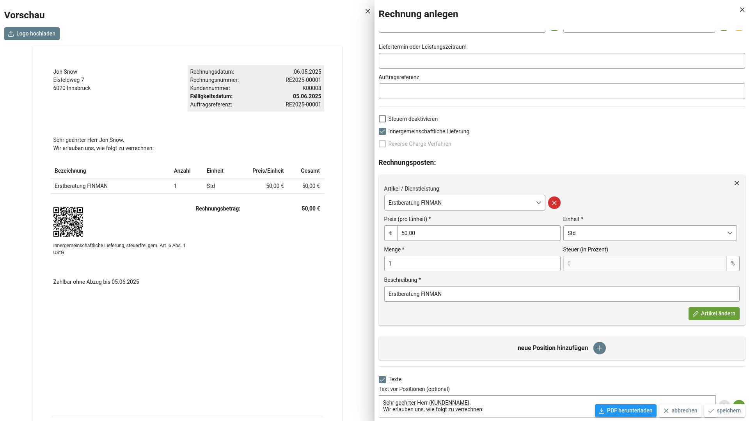This screenshot has width=749, height=421.
Task: Click Artikel ändern button
Action: coord(714,313)
